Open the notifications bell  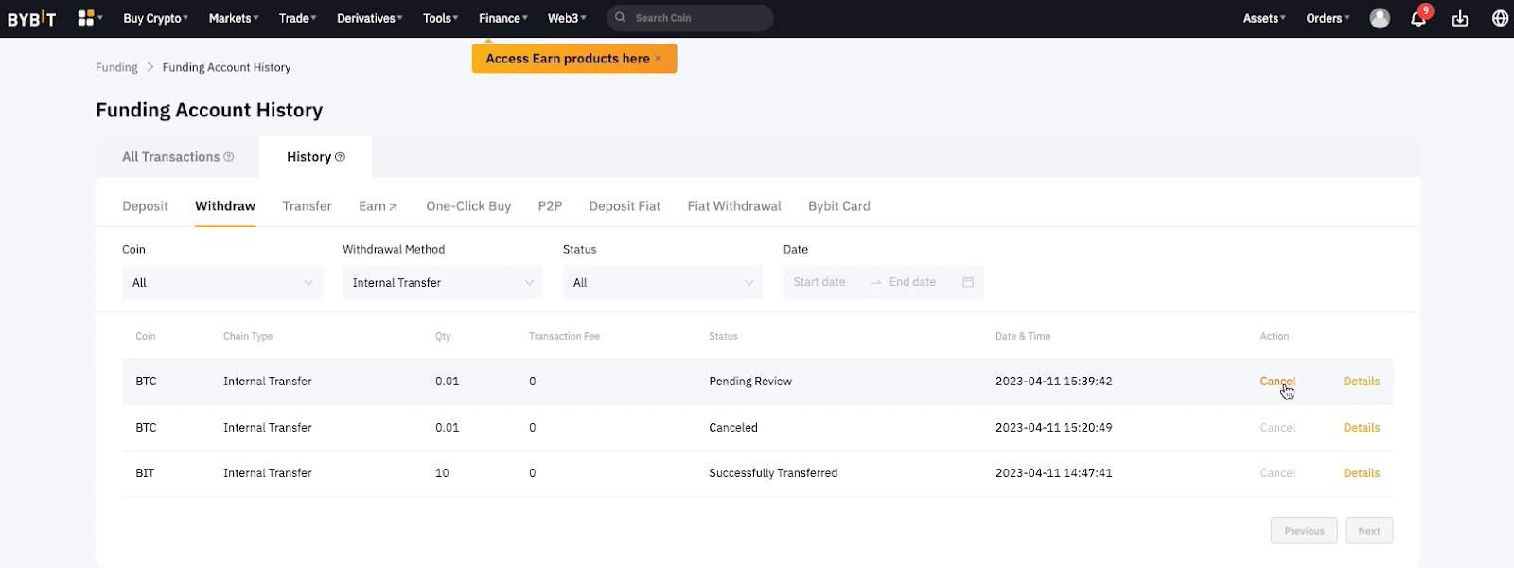pos(1417,19)
